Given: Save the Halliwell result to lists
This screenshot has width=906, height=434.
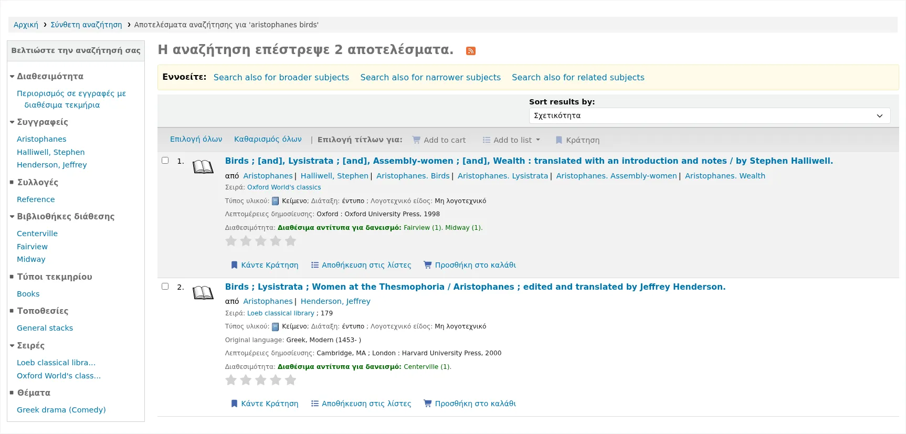Looking at the screenshot, I should [x=361, y=265].
